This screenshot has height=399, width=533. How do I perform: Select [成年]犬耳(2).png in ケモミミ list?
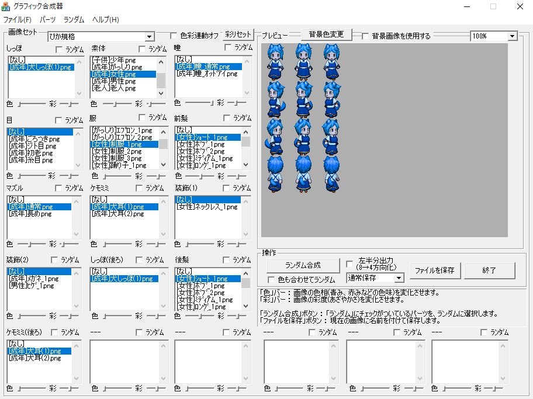(x=124, y=214)
